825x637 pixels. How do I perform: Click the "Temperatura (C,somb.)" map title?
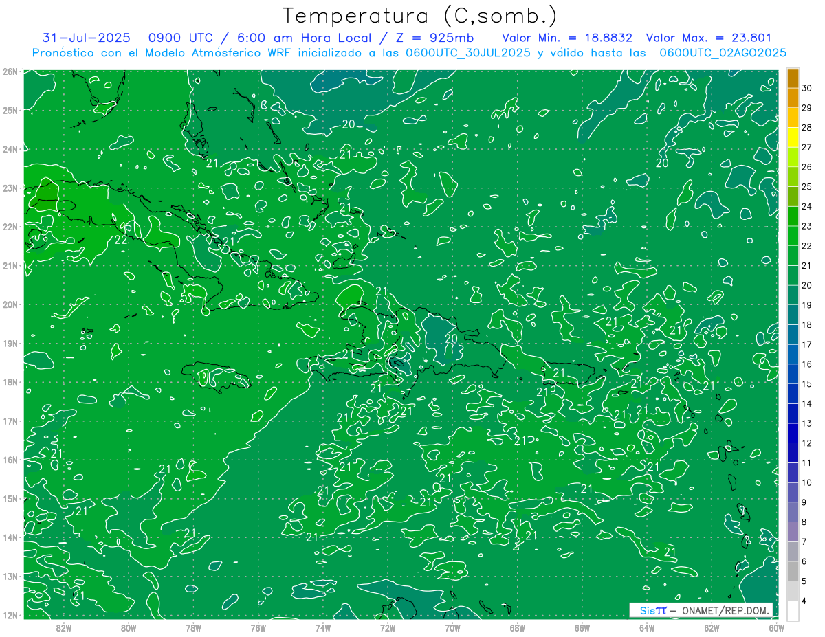(x=420, y=16)
